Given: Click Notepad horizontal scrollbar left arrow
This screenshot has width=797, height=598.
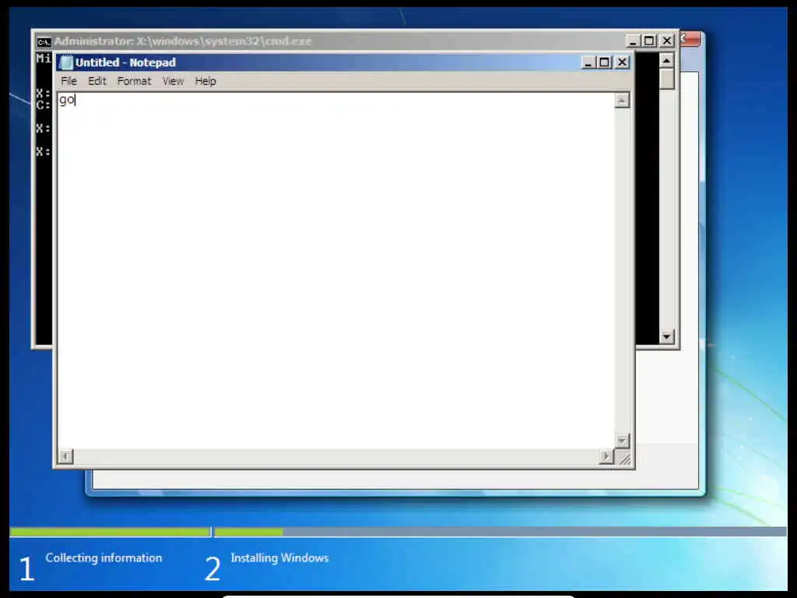Looking at the screenshot, I should tap(65, 456).
